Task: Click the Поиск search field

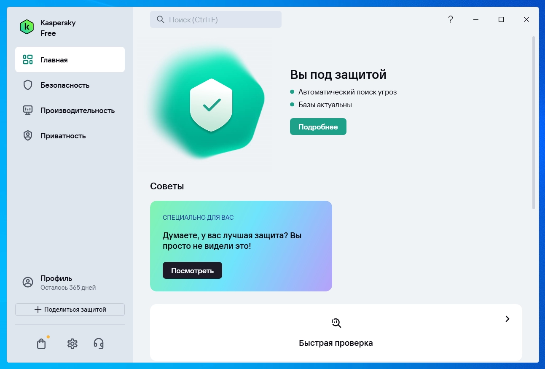Action: (216, 19)
